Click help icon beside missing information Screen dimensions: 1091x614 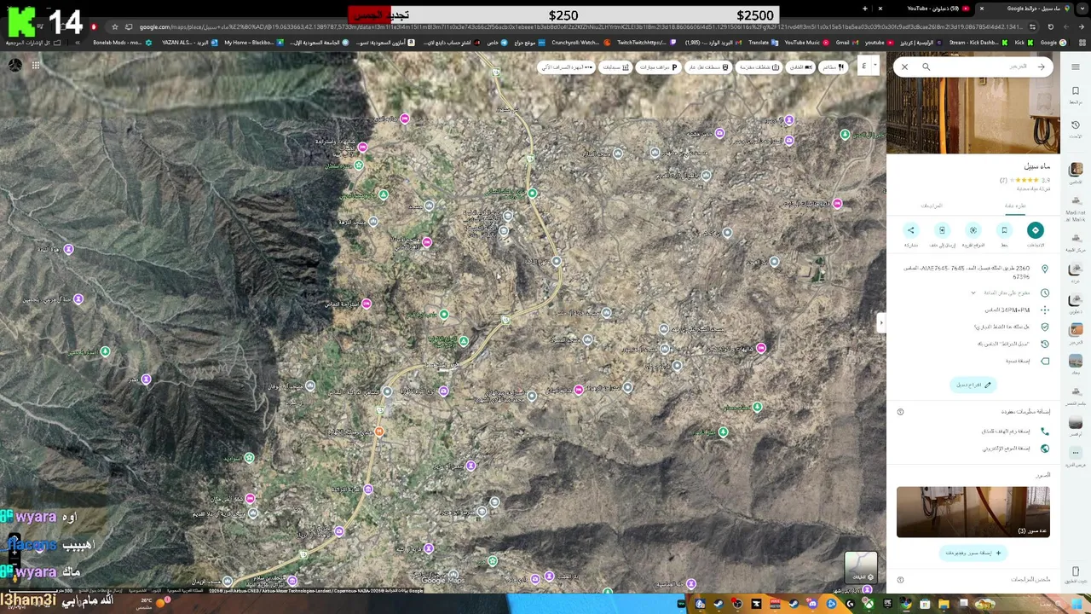[900, 412]
